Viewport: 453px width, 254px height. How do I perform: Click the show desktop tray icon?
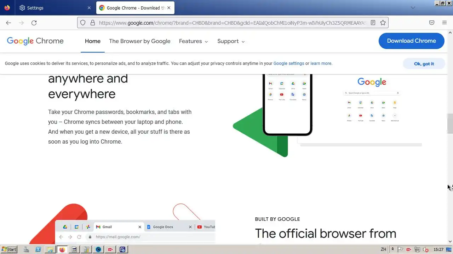449,249
